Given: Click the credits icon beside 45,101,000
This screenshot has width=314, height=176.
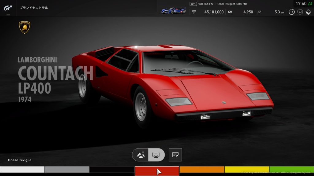Looking at the screenshot, I should 194,12.
